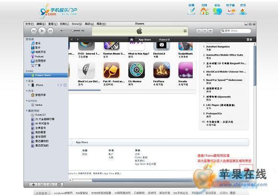The image size is (278, 195).
Task: Switch to the App Store tab
Action: 145,40
